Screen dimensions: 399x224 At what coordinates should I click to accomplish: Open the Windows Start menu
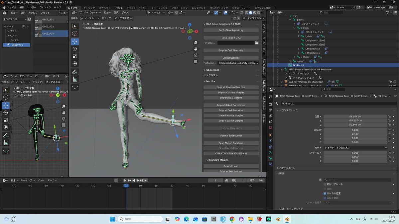pos(112,219)
